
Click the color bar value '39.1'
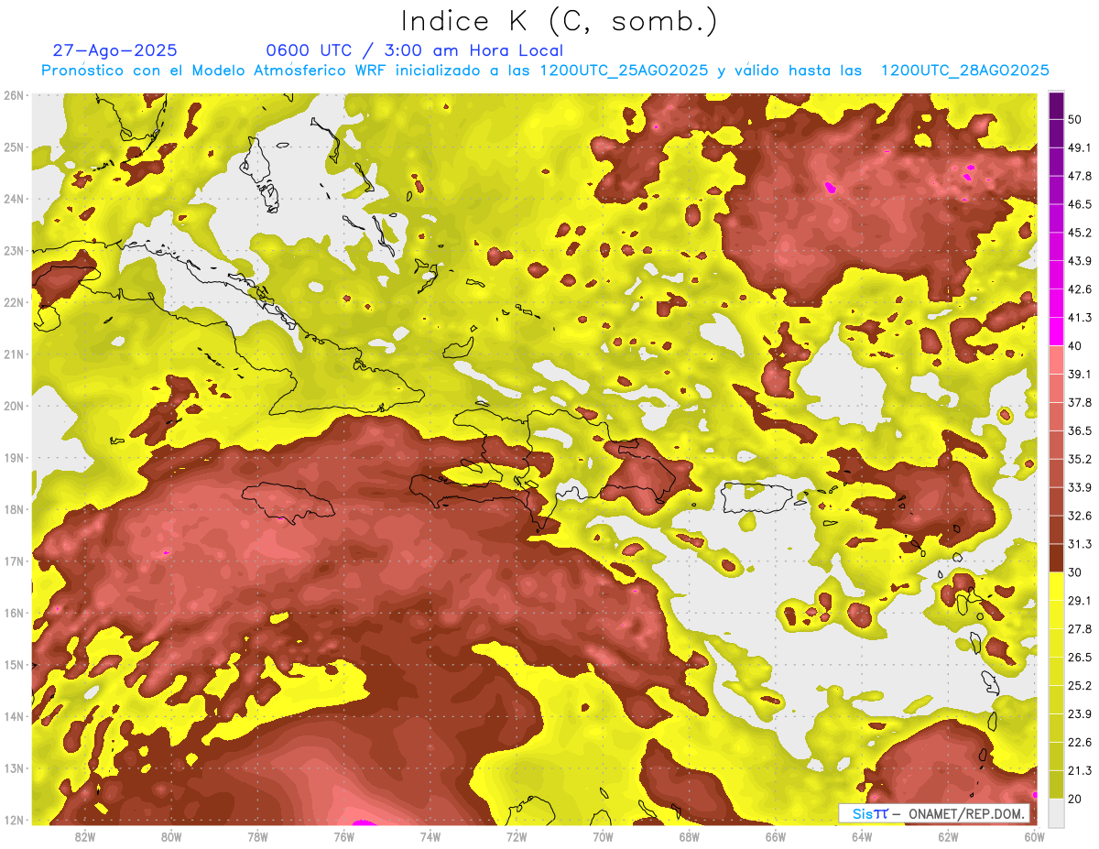click(x=1080, y=374)
